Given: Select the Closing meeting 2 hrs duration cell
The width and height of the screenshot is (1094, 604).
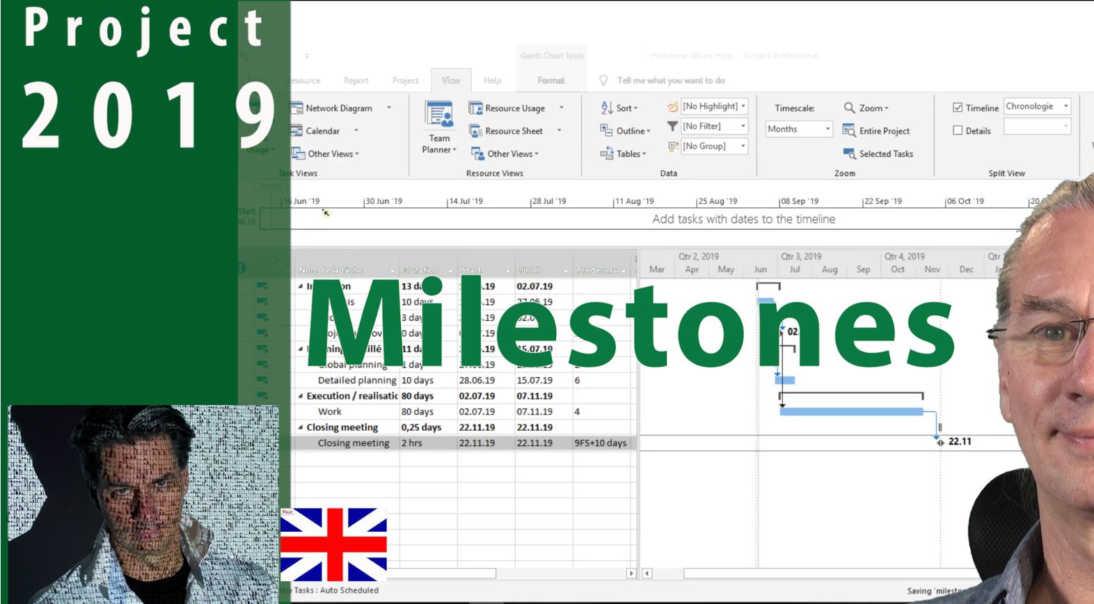Looking at the screenshot, I should point(429,443).
